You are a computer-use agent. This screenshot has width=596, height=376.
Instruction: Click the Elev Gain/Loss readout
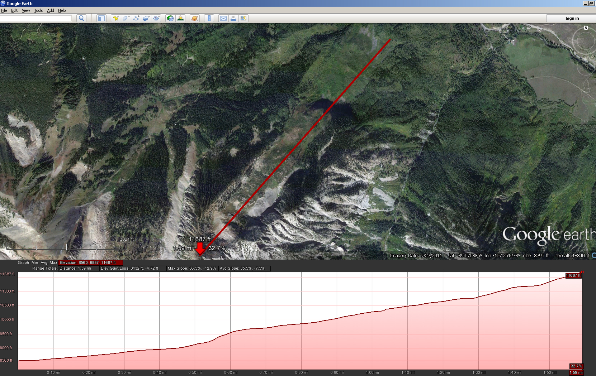[133, 268]
